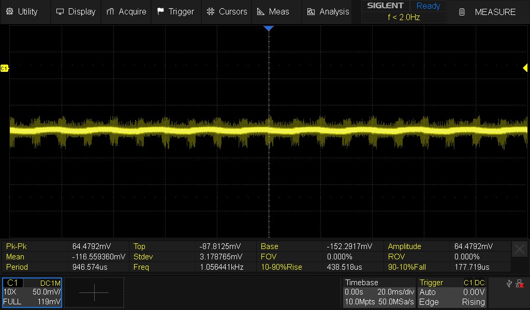Click the Cursors grid icon
The height and width of the screenshot is (310, 530).
211,11
